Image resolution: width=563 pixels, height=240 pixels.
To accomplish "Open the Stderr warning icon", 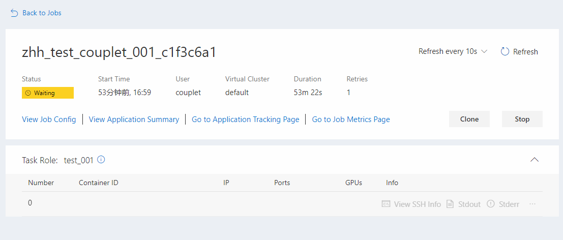I will point(491,204).
